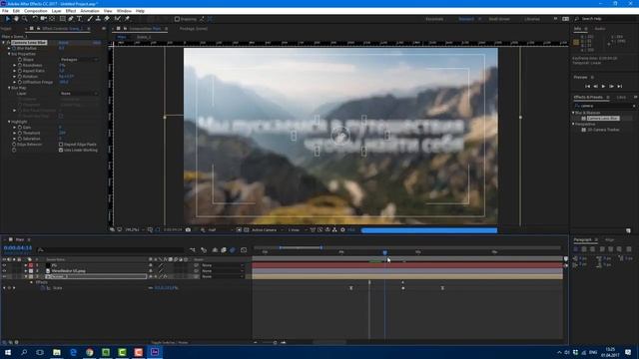Open the composition mini-flowchart in timeline
Screen dimensions: 639x359
pyautogui.click(x=193, y=250)
